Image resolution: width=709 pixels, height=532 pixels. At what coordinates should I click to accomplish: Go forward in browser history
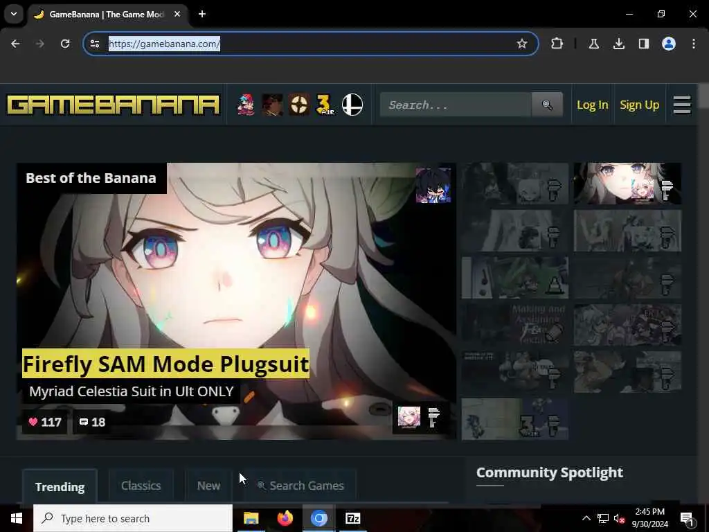(x=39, y=44)
